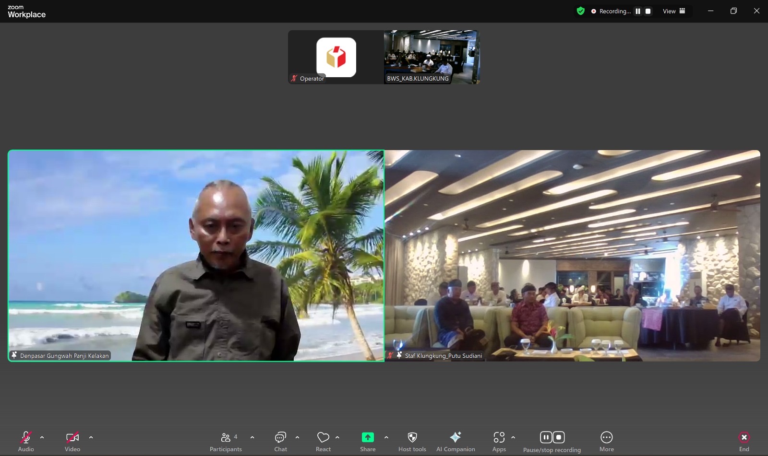Screen dimensions: 768x456
Task: Open the View layout menu
Action: click(674, 11)
